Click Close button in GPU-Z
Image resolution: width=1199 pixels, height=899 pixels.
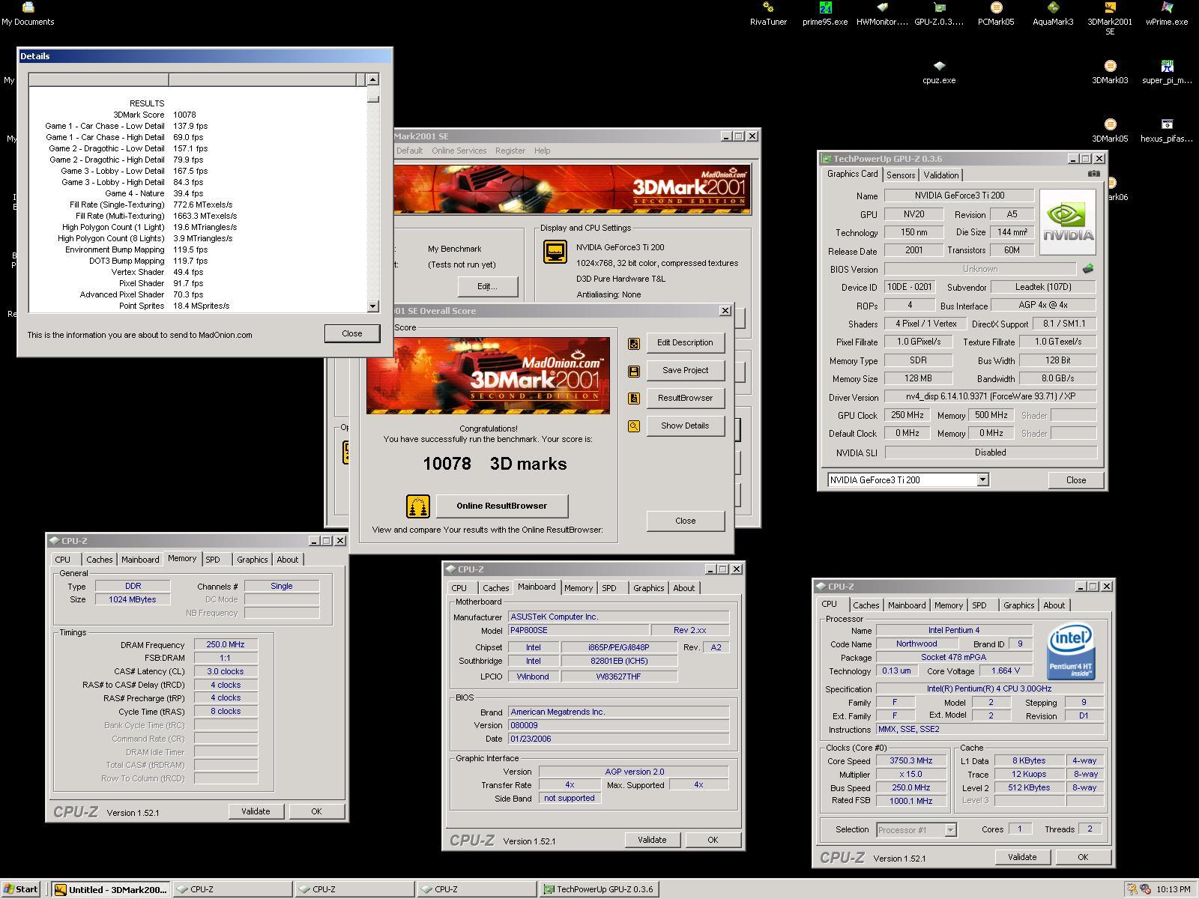pyautogui.click(x=1076, y=480)
